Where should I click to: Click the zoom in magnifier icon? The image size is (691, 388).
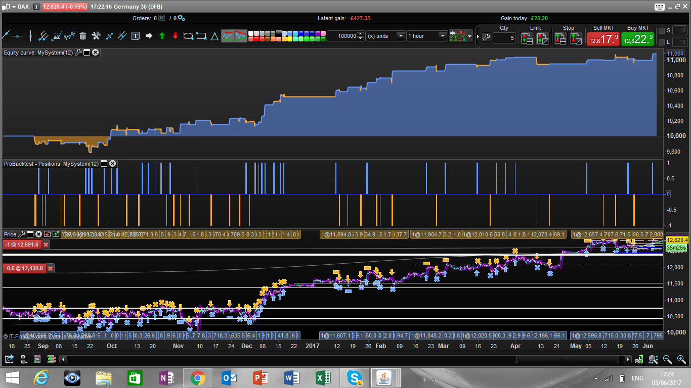681,359
